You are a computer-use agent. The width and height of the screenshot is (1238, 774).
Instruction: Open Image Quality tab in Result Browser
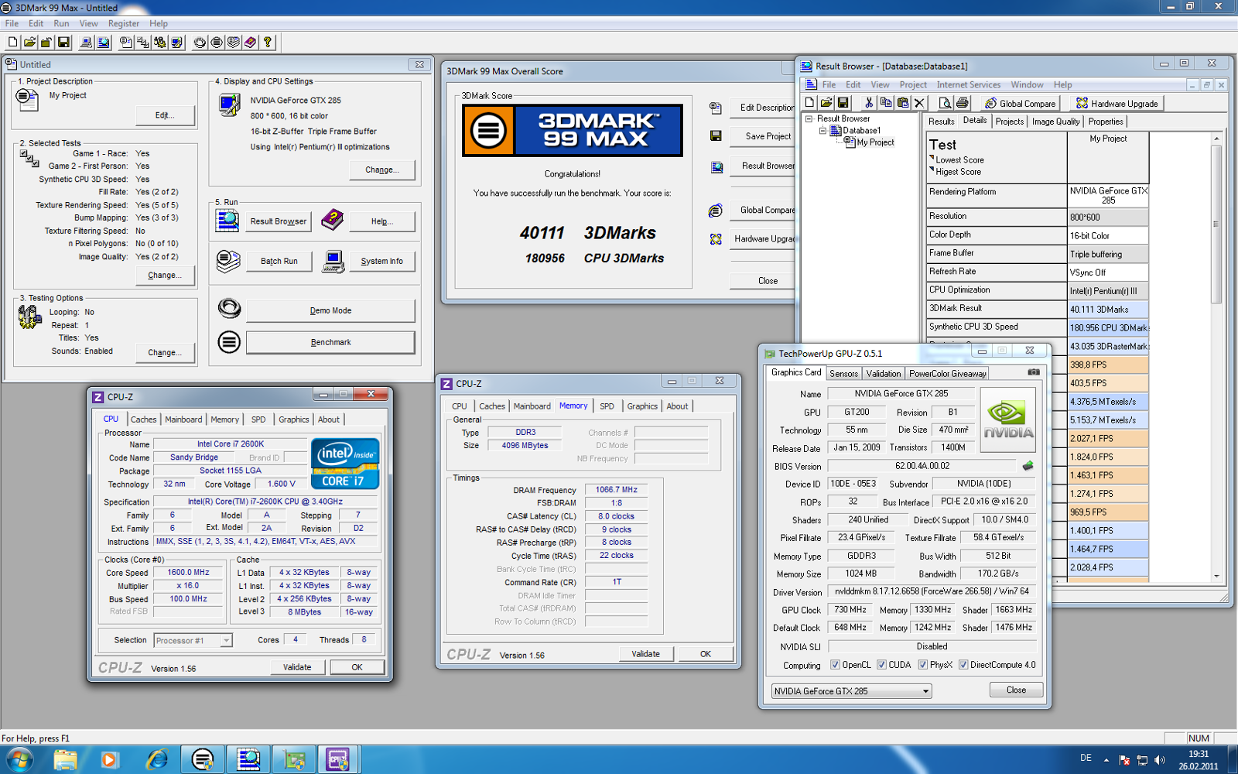(x=1055, y=122)
